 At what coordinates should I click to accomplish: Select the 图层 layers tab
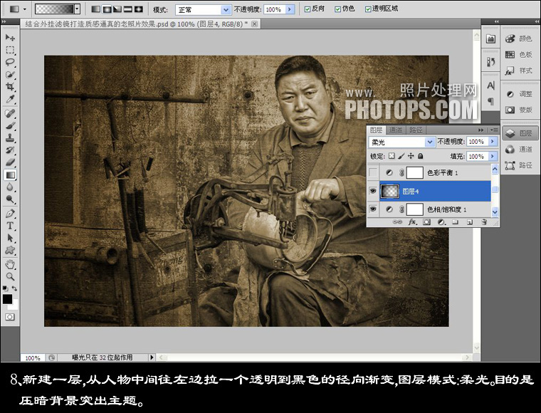(x=376, y=130)
